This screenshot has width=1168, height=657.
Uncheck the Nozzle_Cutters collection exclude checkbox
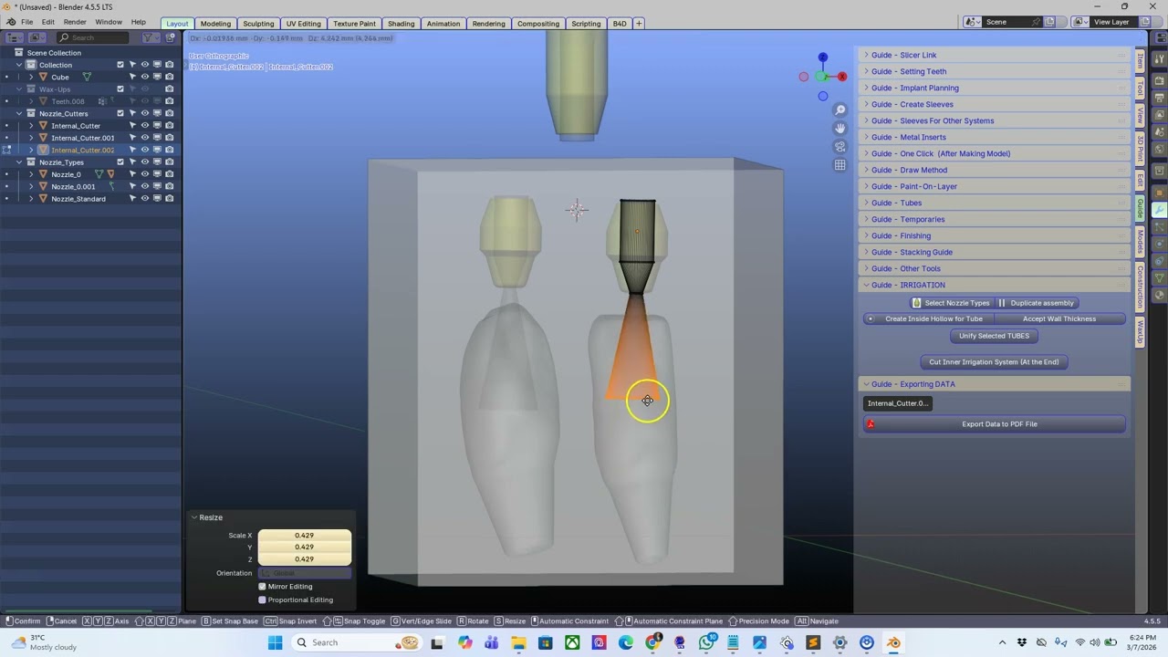tap(120, 114)
